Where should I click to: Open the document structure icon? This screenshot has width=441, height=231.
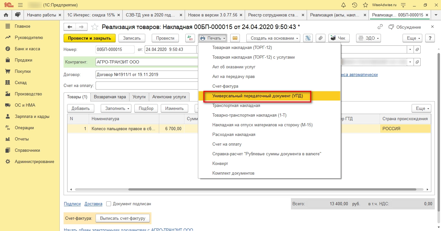pos(308,38)
